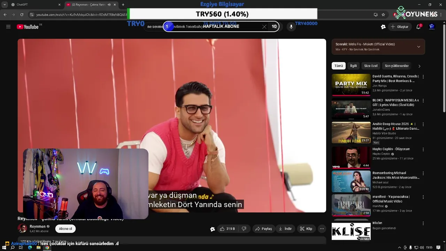446x251 pixels.
Task: Open the YouTube hamburger guide menu
Action: [x=8, y=26]
